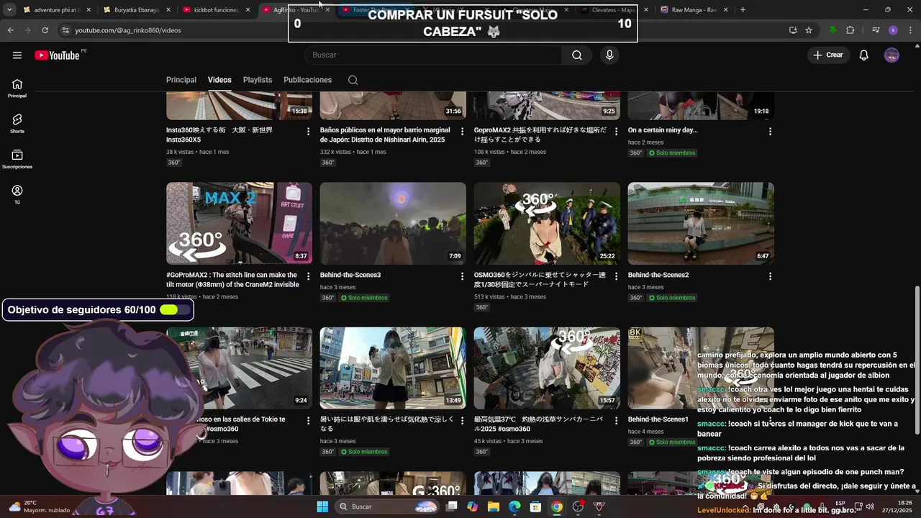Click the browser address bar URL
The height and width of the screenshot is (518, 921).
coord(128,30)
